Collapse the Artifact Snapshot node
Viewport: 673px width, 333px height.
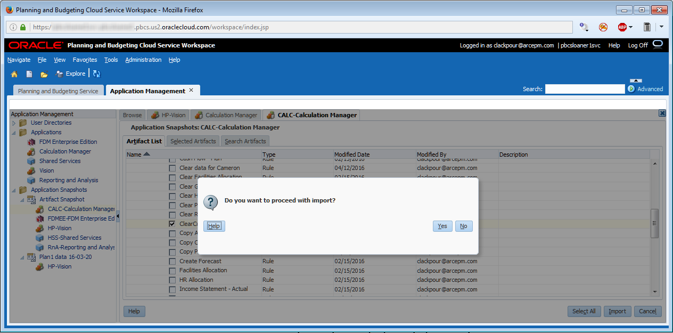click(x=22, y=199)
